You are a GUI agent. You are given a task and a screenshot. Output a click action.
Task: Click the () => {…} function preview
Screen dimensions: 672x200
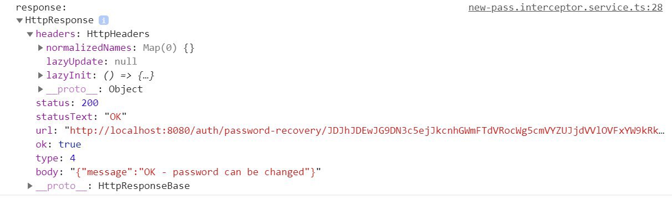[132, 76]
